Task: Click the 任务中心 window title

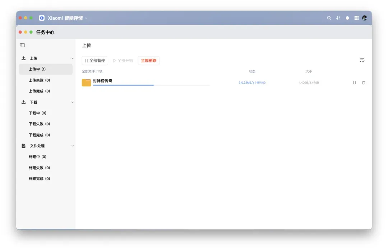Action: pos(45,32)
